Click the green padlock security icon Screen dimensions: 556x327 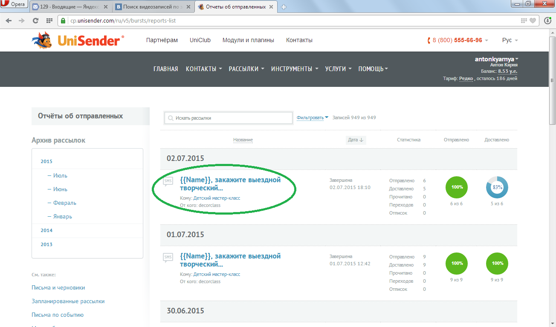point(64,20)
